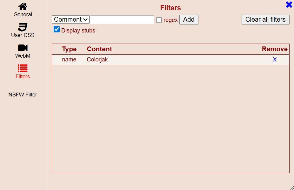This screenshot has height=190, width=294.
Task: Enable the regex checkbox
Action: 159,20
